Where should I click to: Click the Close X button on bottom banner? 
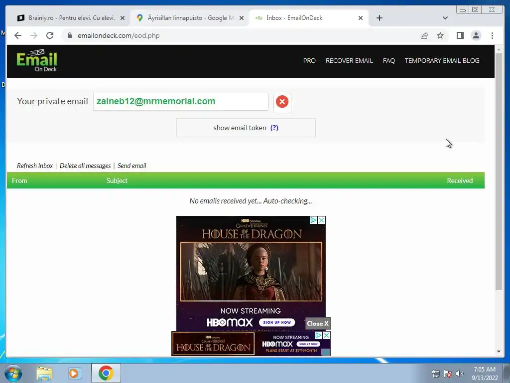pyautogui.click(x=317, y=323)
